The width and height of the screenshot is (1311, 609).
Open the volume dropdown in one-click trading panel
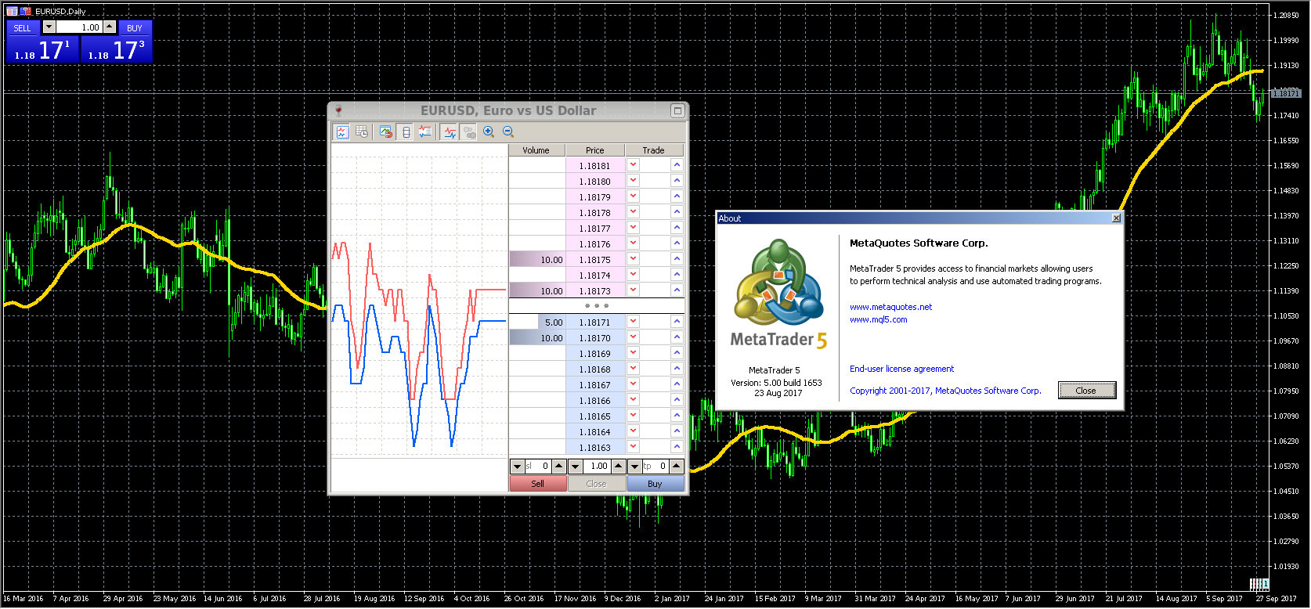click(x=49, y=27)
